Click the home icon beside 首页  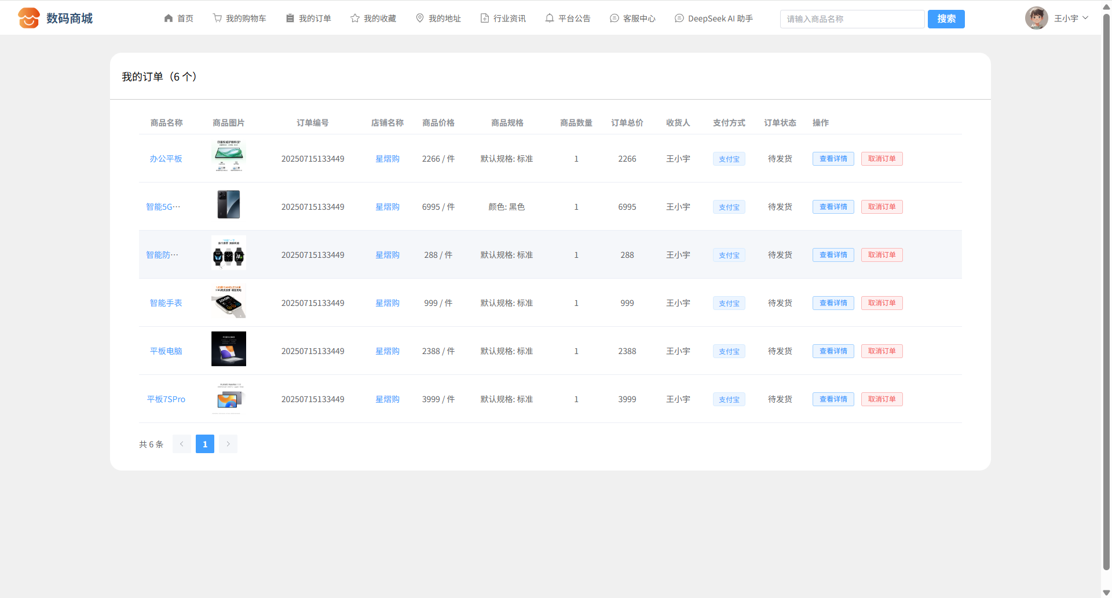point(169,19)
